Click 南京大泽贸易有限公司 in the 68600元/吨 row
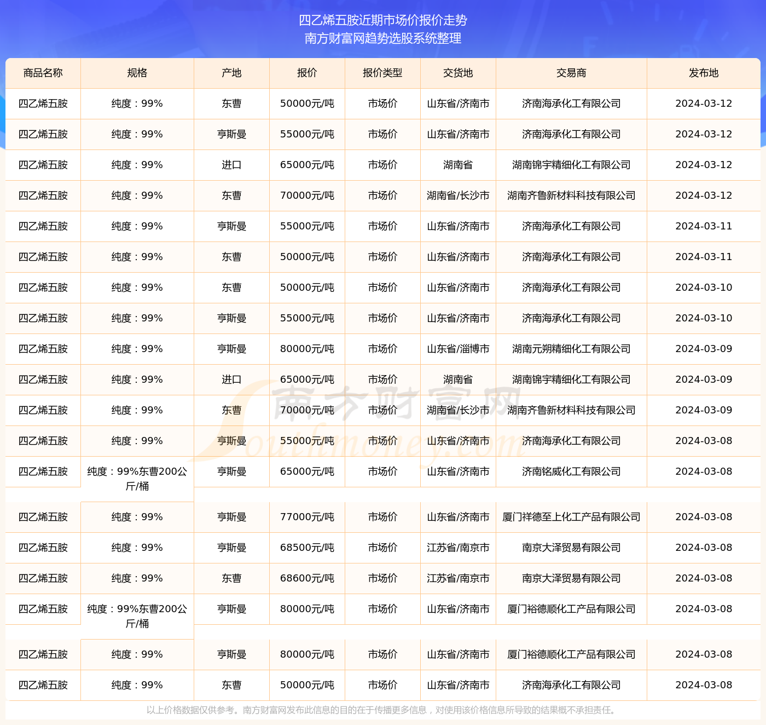Viewport: 766px width, 725px height. coord(572,578)
